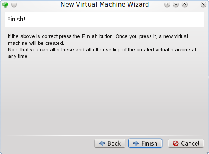This screenshot has height=154, width=209.
Task: Create the virtual machine with Finish
Action: (x=145, y=143)
